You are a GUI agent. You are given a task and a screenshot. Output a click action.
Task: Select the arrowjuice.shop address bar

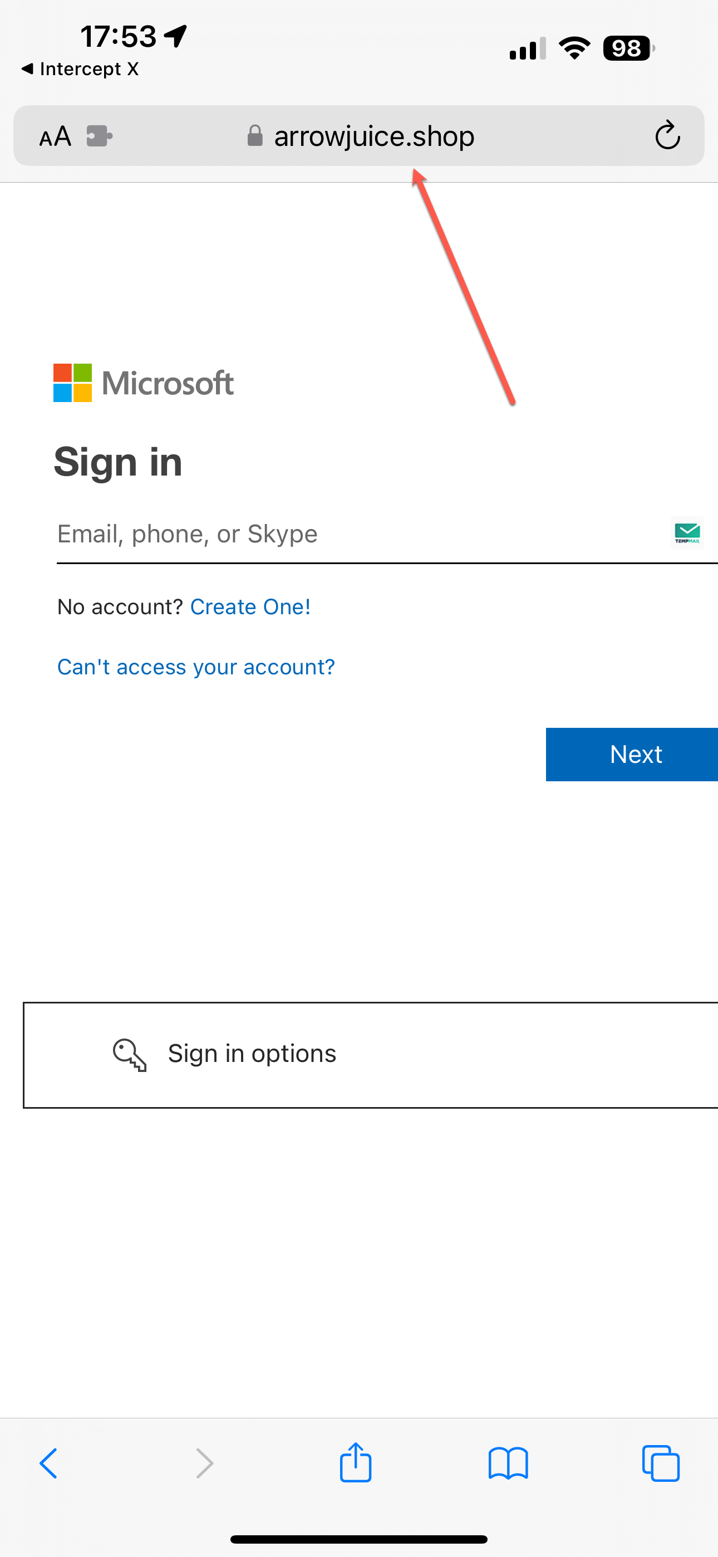[359, 135]
